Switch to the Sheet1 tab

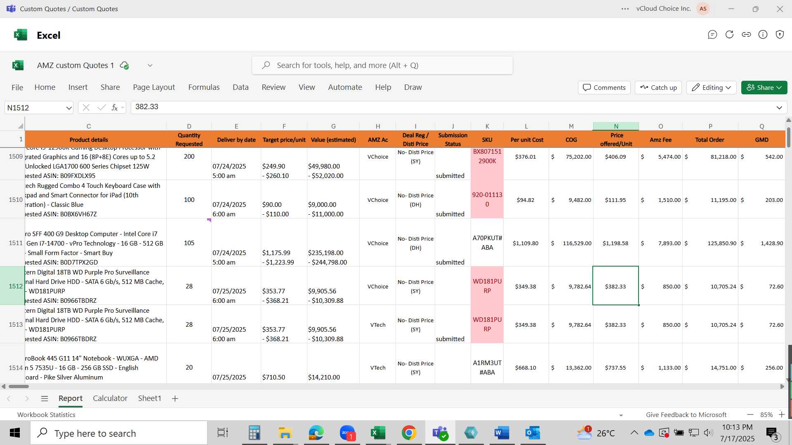tap(149, 398)
